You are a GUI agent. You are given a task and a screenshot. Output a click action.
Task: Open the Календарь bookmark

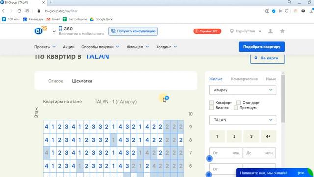coord(33,19)
